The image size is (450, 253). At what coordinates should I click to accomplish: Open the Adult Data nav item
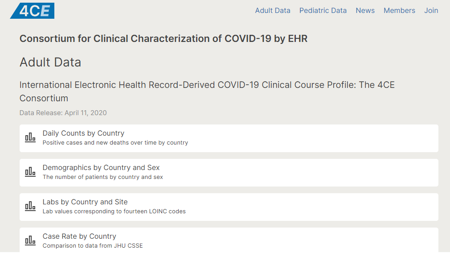pos(273,11)
